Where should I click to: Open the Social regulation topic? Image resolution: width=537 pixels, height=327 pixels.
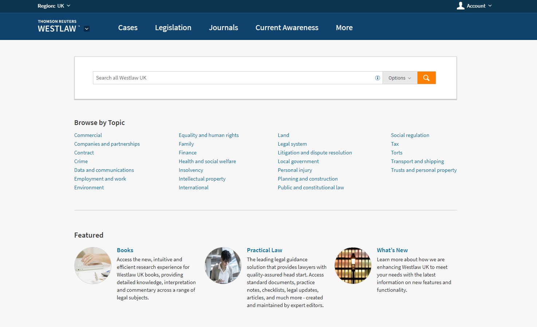[410, 135]
